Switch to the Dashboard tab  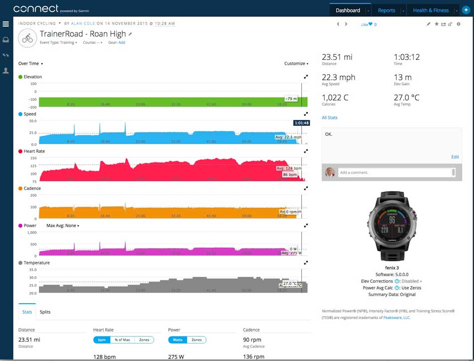348,10
